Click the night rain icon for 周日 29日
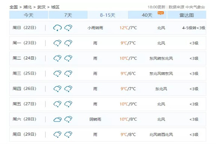The height and width of the screenshot is (144, 216). tap(68, 134)
